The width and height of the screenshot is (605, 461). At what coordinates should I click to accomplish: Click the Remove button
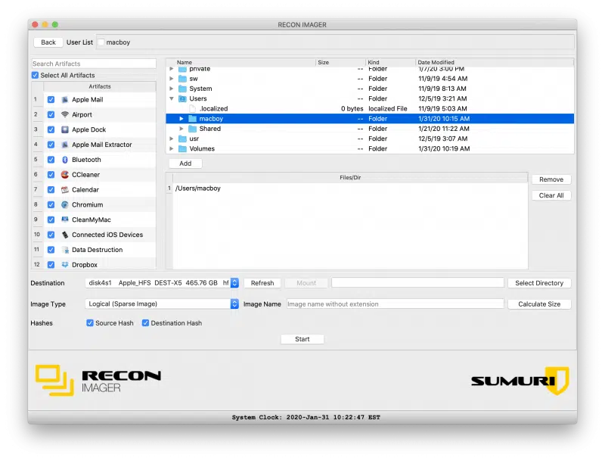pos(551,179)
